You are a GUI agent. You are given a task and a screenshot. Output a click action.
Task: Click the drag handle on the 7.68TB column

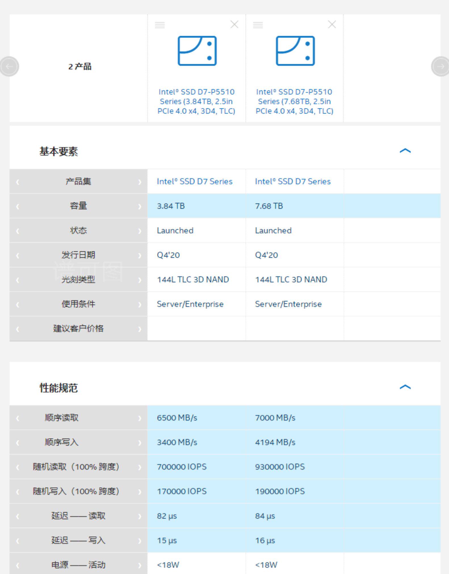(258, 25)
